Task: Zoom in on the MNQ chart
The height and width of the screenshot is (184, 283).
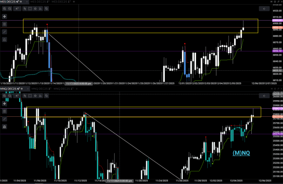Action: pos(5,96)
